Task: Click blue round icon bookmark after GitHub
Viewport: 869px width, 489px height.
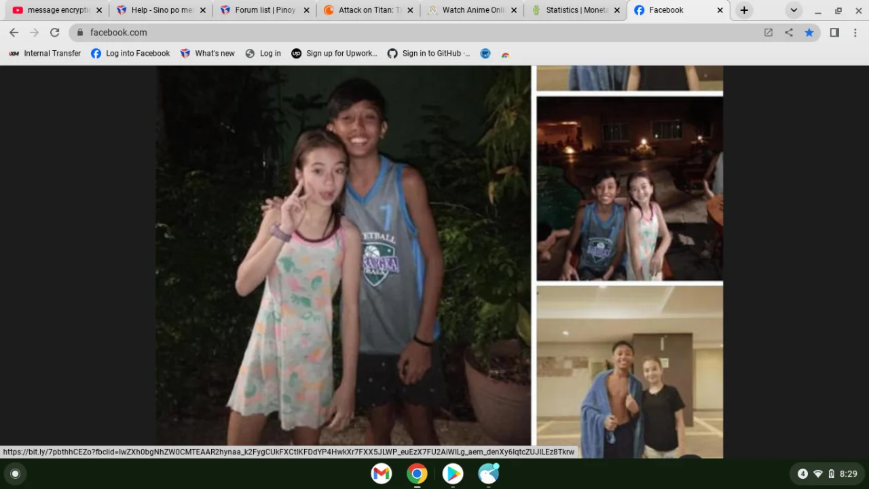Action: click(x=485, y=54)
